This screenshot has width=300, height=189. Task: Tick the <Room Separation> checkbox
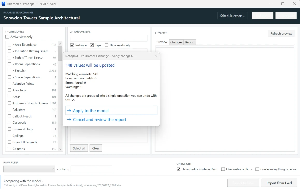pos(10,64)
